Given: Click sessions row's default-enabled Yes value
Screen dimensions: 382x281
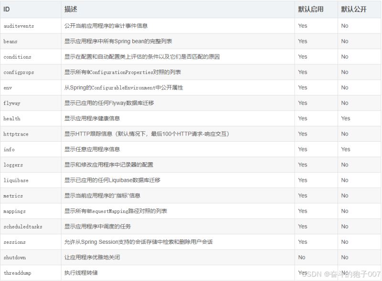Looking at the screenshot, I should point(303,242).
